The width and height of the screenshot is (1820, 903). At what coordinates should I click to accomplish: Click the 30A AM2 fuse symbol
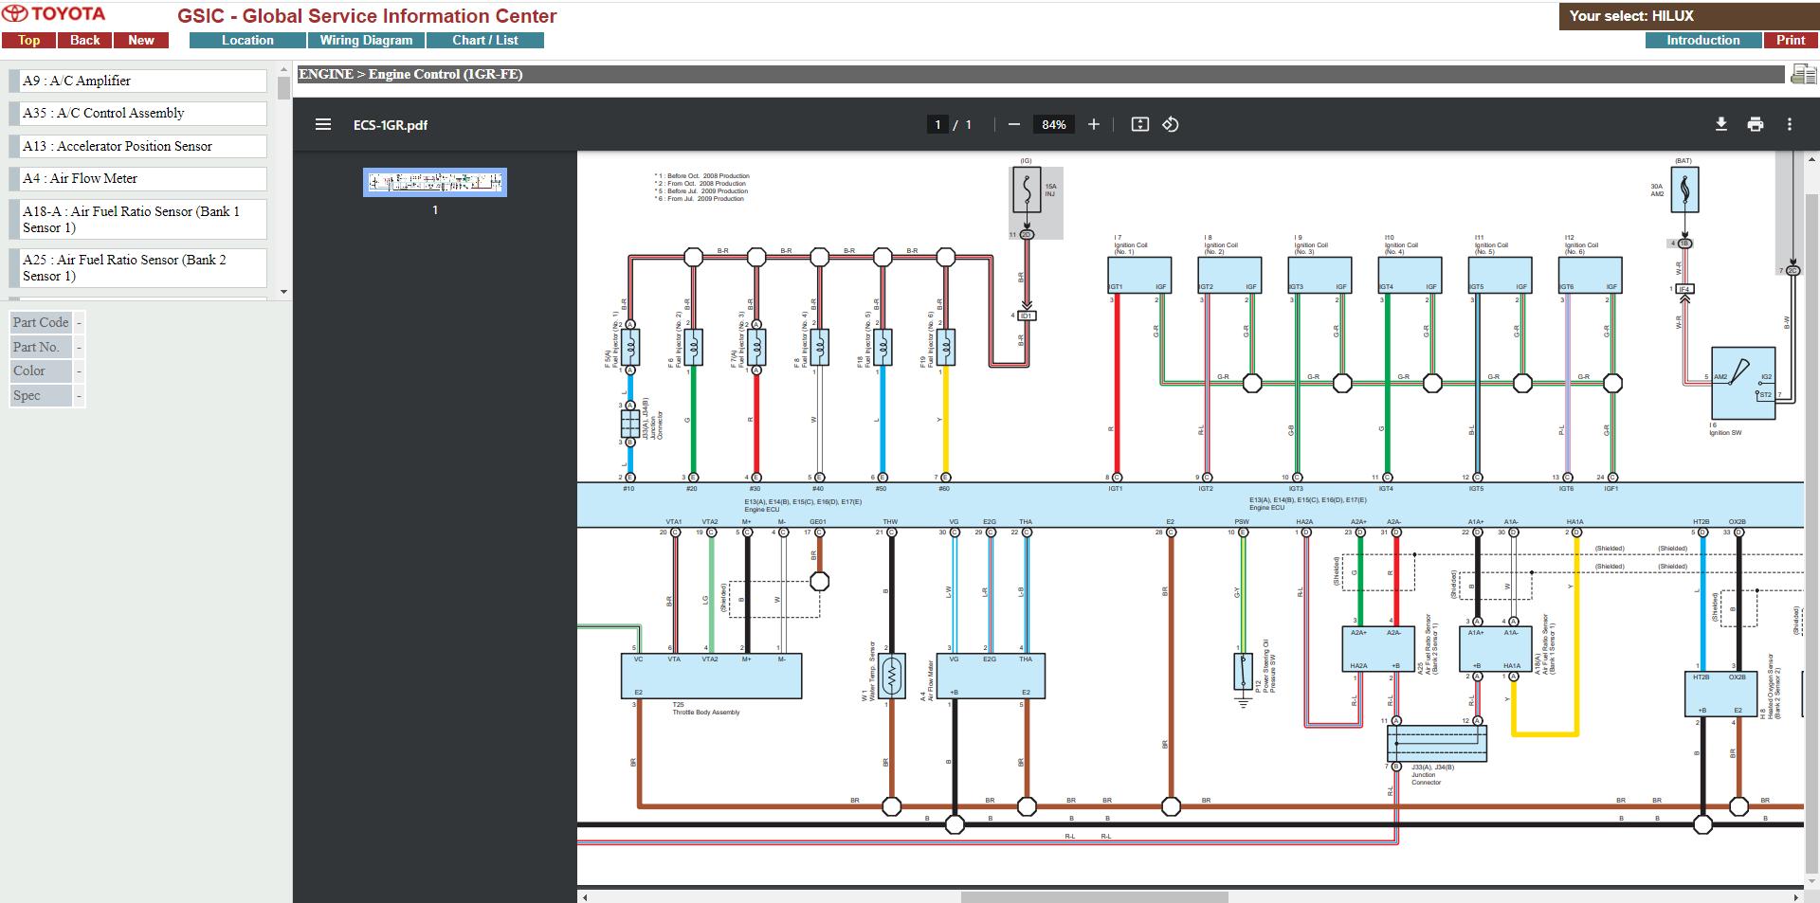(1684, 190)
